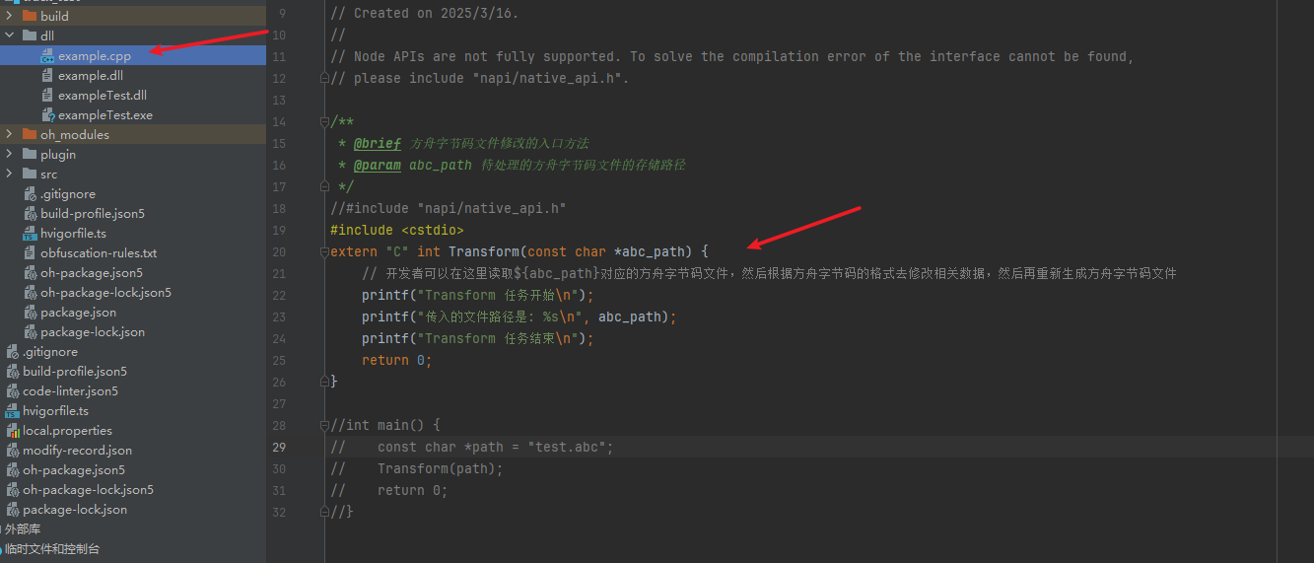Expand the plugin folder arrow
This screenshot has width=1314, height=563.
pos(10,155)
